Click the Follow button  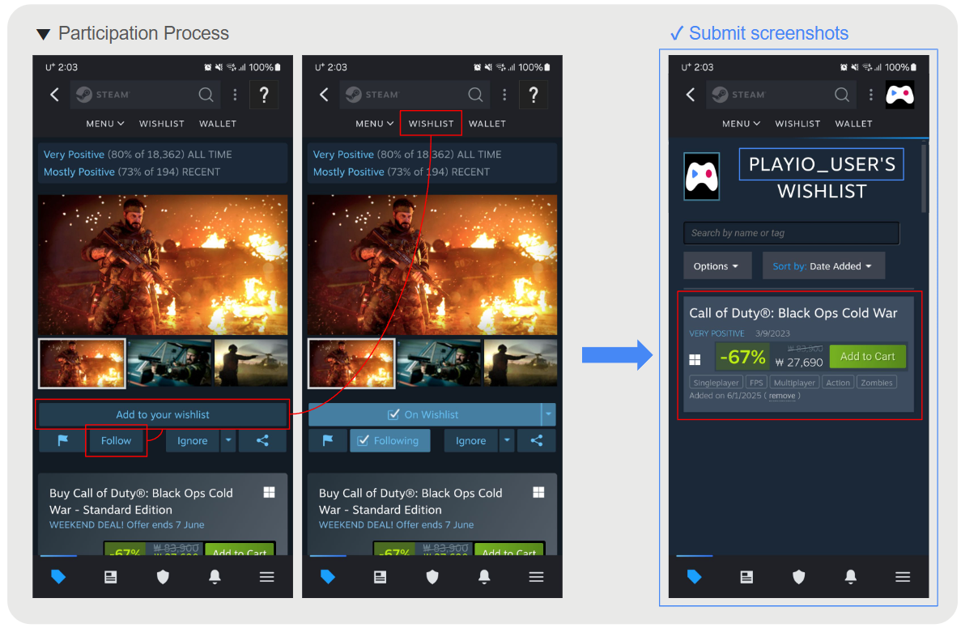pos(116,440)
